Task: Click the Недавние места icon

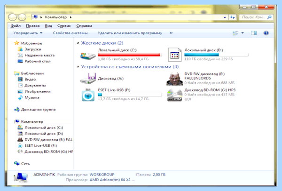Action: click(20, 55)
